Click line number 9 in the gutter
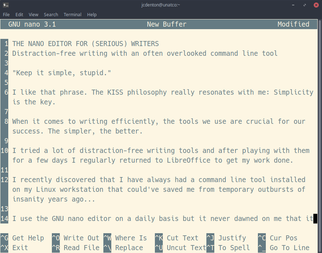The width and height of the screenshot is (322, 253). coord(6,141)
